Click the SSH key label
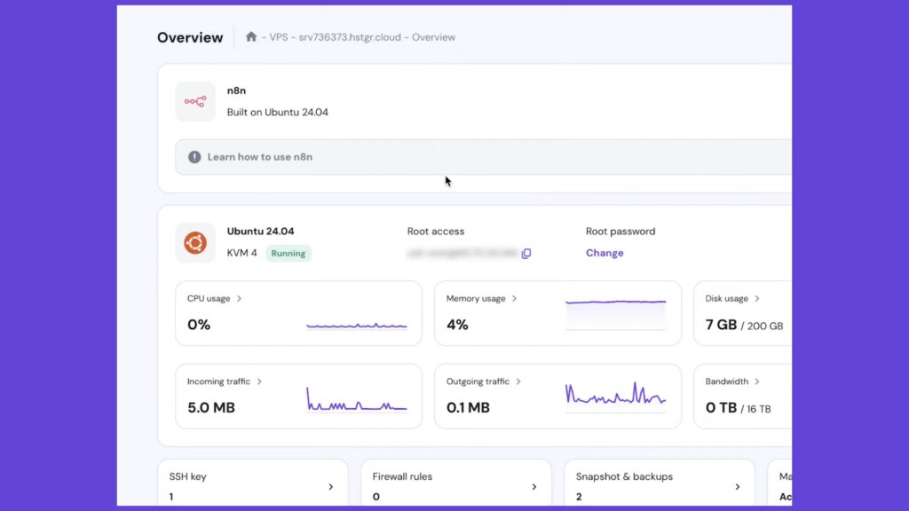Viewport: 909px width, 511px height. [x=188, y=476]
